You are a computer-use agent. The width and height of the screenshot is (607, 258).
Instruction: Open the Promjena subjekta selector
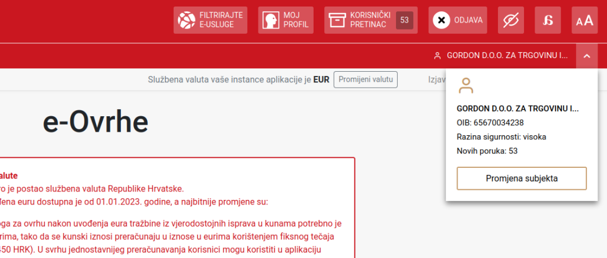[x=522, y=178]
